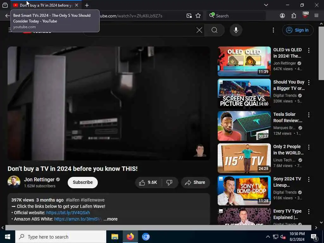Open options for OLED vs QLED video
This screenshot has height=243, width=324.
(x=309, y=50)
